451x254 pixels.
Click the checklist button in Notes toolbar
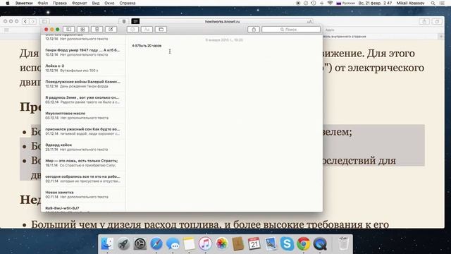[x=132, y=30]
